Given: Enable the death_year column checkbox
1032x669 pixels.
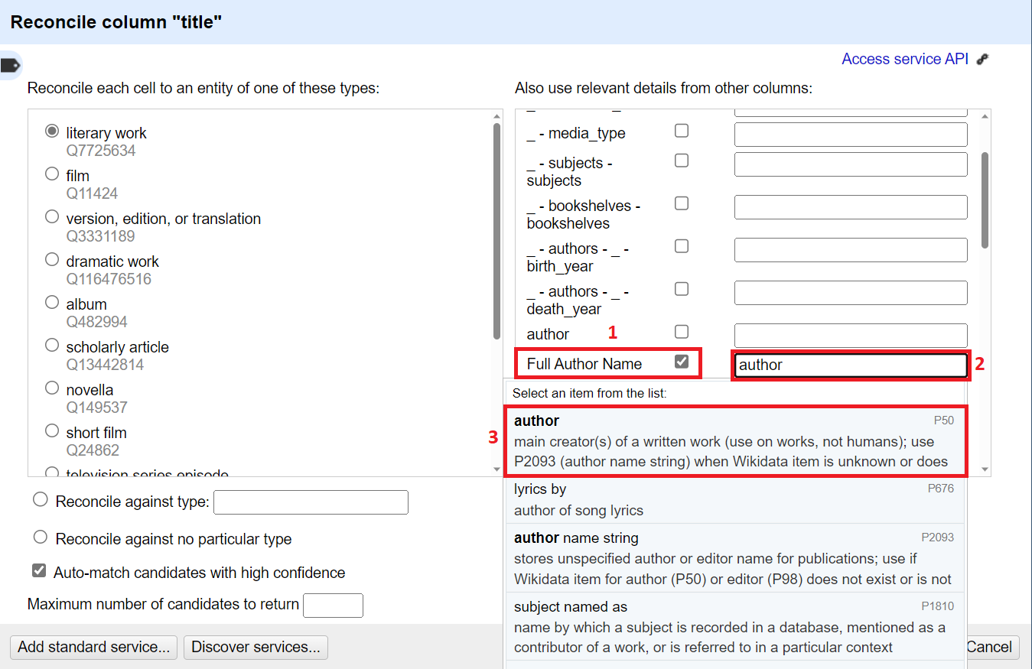Looking at the screenshot, I should click(x=682, y=289).
